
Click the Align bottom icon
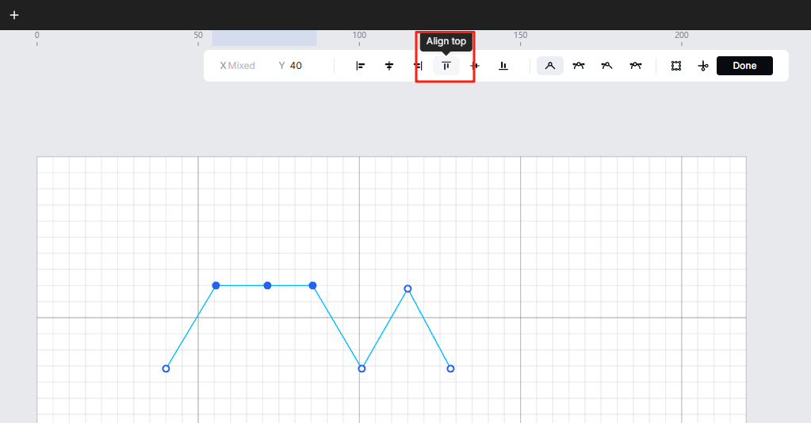pyautogui.click(x=503, y=66)
